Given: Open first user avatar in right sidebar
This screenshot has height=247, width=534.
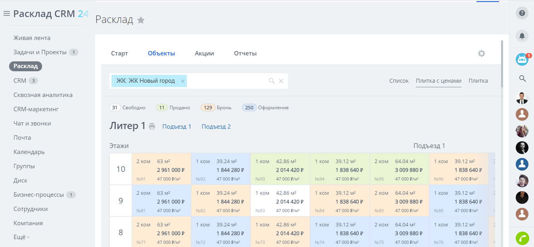Looking at the screenshot, I should tap(522, 98).
